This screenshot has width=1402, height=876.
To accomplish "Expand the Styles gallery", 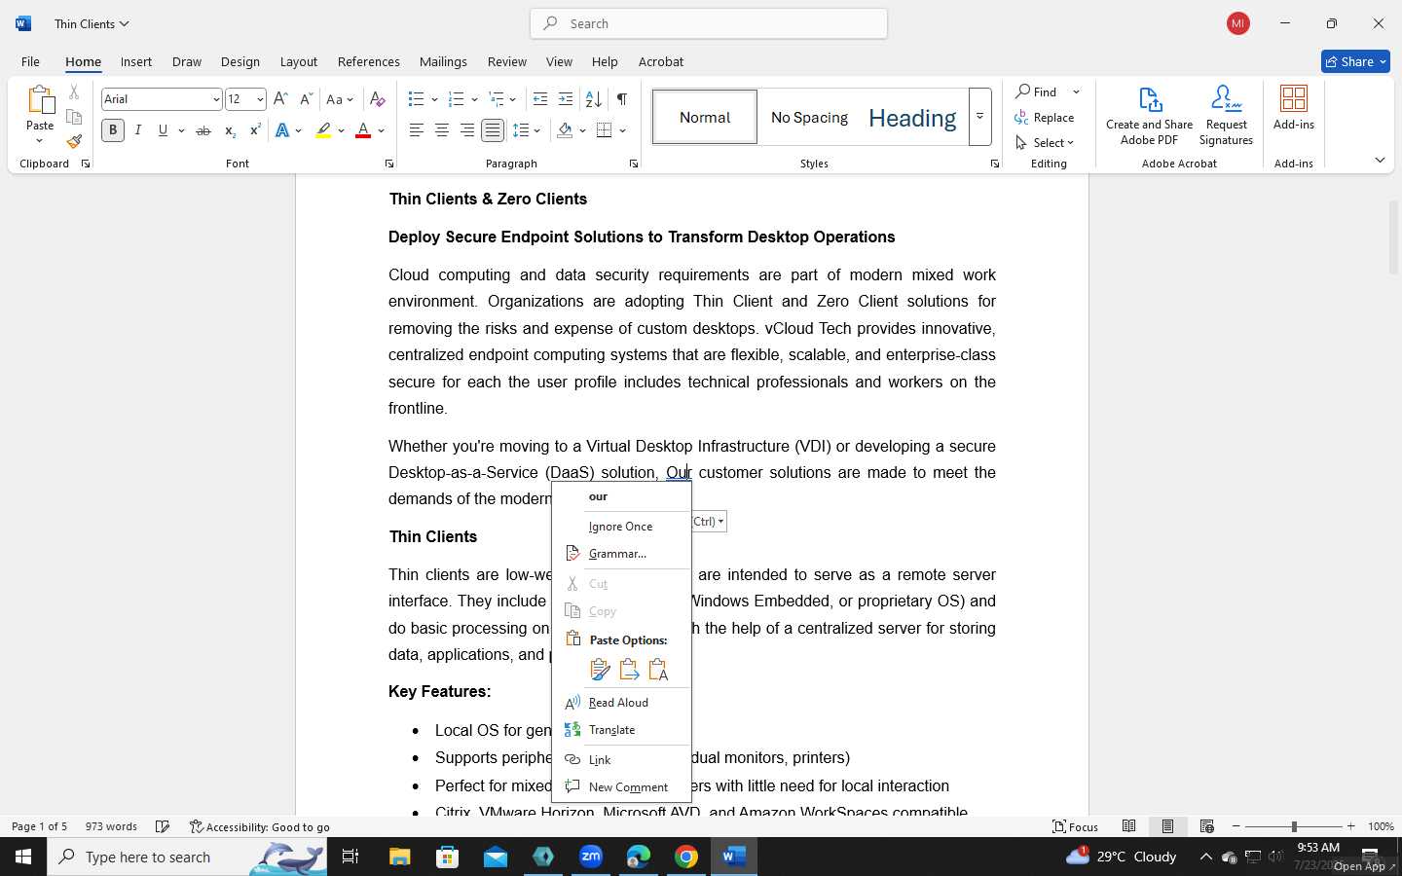I will [x=979, y=117].
